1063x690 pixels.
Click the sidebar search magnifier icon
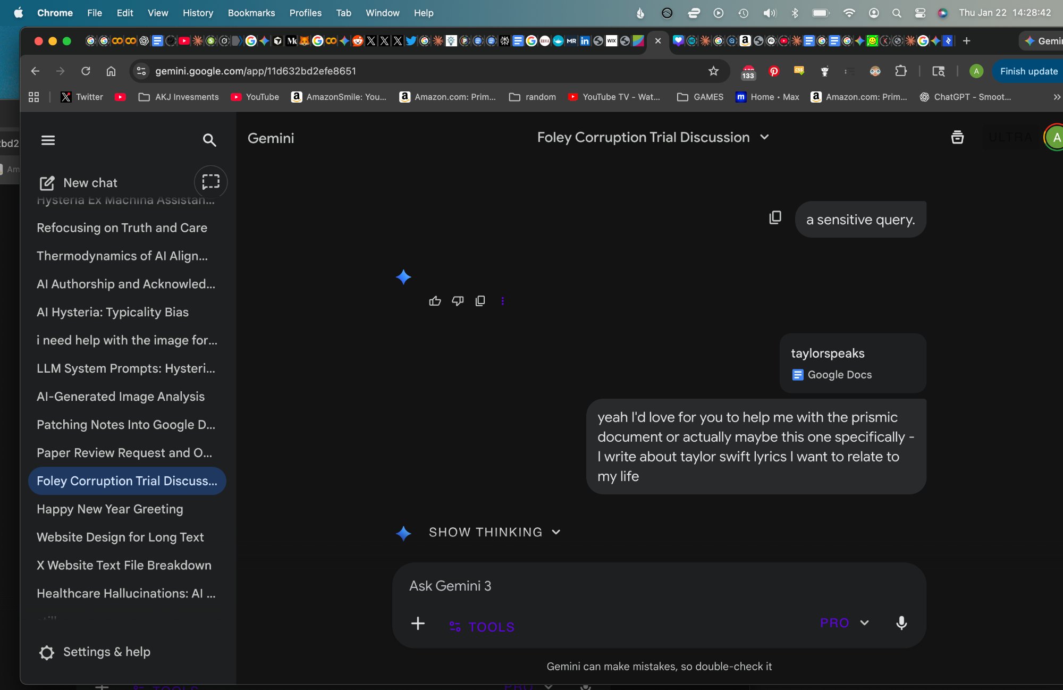(209, 140)
